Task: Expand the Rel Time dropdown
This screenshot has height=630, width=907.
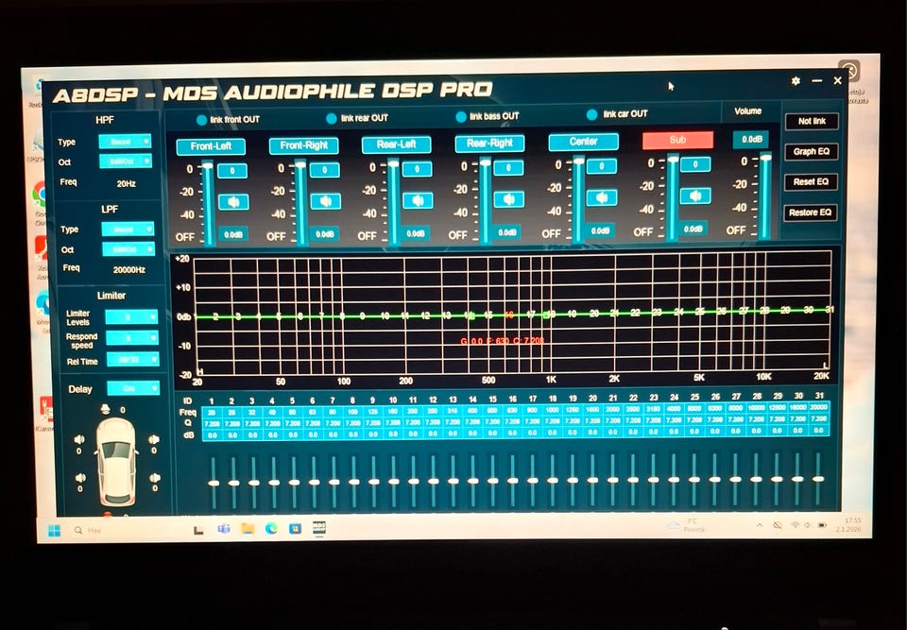Action: coord(133,360)
